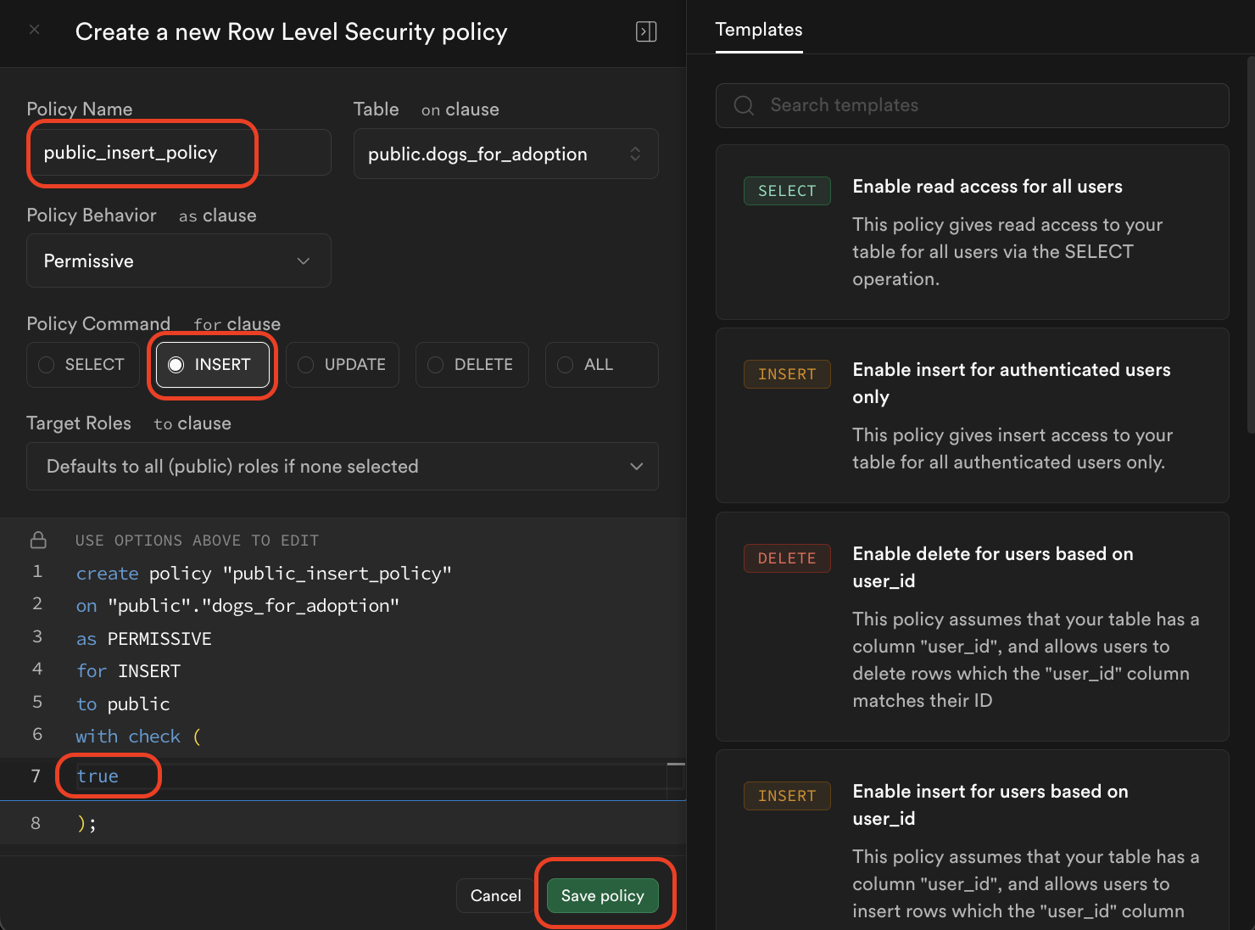The image size is (1255, 930).
Task: Open the Target Roles dropdown
Action: tap(343, 467)
